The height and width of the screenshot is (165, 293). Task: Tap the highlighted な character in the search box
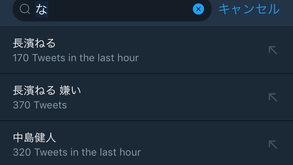[x=41, y=9]
